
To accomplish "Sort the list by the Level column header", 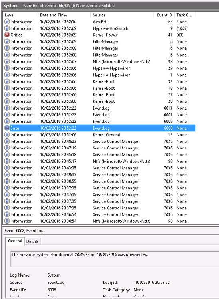I will [20, 15].
